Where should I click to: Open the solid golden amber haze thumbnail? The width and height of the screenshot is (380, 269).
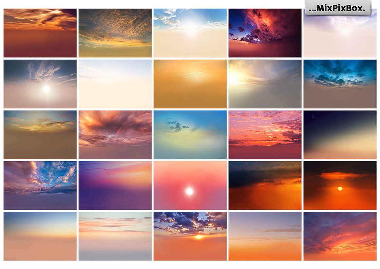pos(190,84)
